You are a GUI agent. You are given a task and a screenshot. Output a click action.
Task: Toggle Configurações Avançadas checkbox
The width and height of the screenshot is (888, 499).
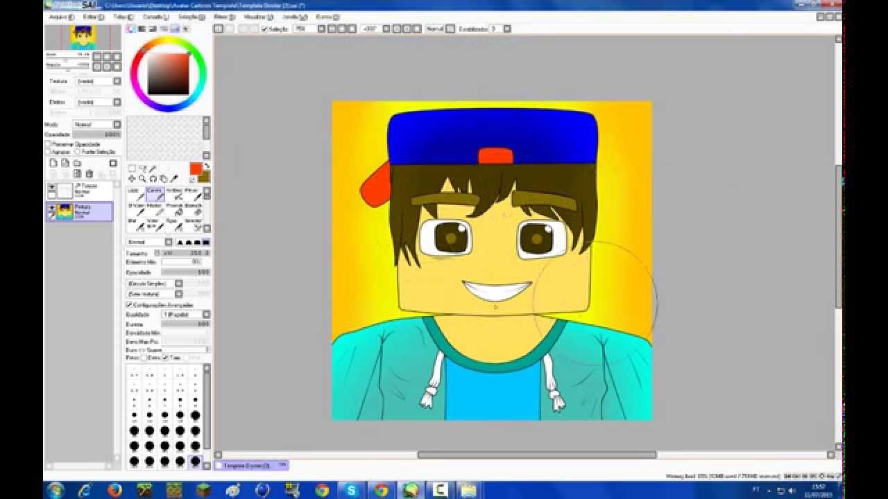[x=129, y=305]
